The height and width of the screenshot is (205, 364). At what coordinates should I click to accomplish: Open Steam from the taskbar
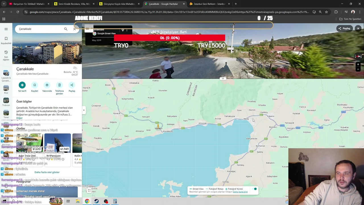click(x=96, y=201)
